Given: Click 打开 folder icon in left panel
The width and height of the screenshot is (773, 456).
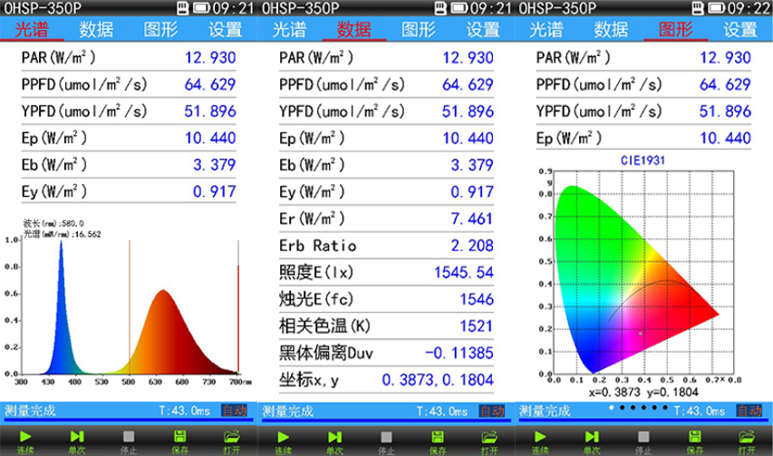Looking at the screenshot, I should point(232,438).
